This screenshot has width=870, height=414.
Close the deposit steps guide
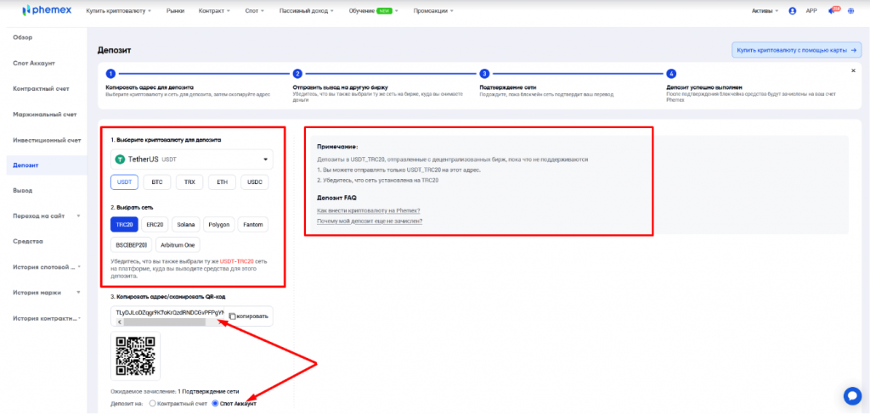click(853, 71)
